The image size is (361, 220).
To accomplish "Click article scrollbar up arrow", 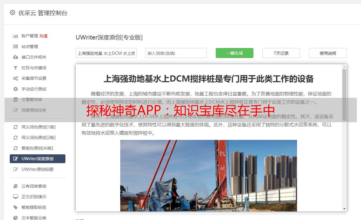I will pos(344,67).
